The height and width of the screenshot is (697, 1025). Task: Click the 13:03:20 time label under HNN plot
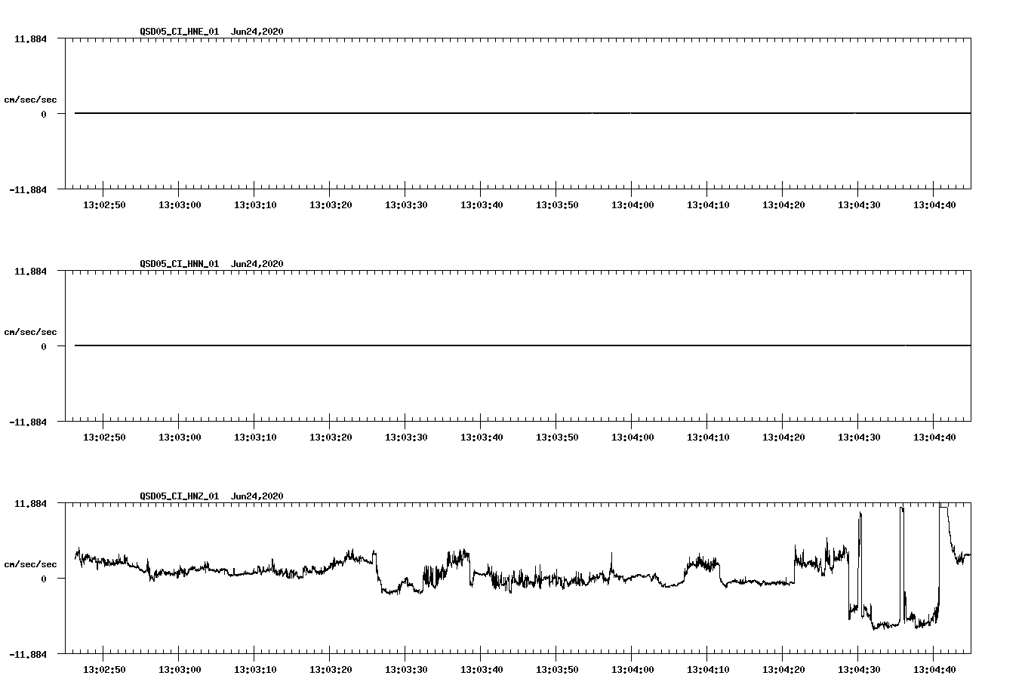click(x=331, y=438)
